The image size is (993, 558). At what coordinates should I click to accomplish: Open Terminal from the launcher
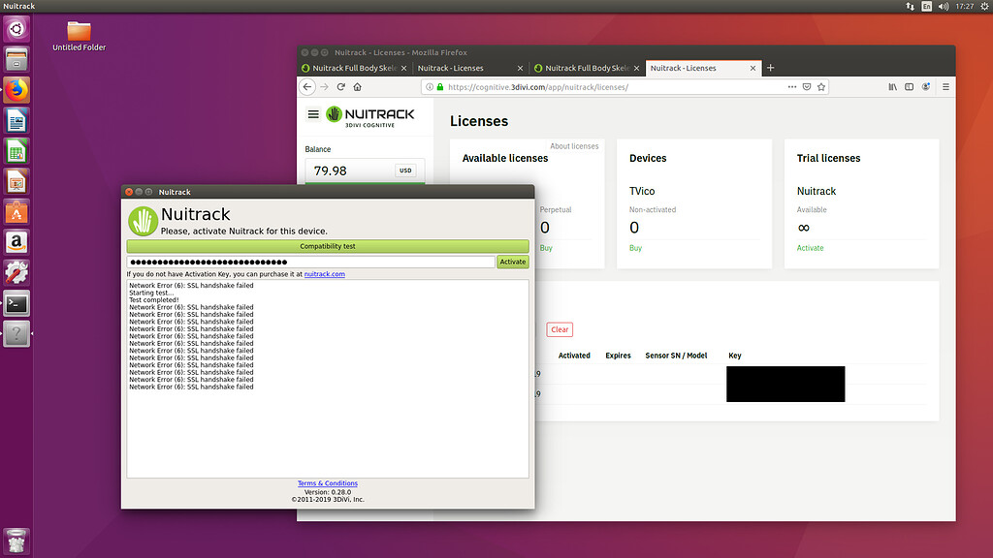coord(16,303)
